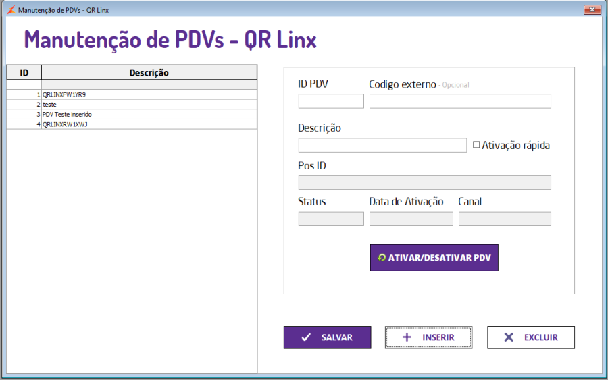Delete the PDV with EXCLUIR

tap(531, 337)
